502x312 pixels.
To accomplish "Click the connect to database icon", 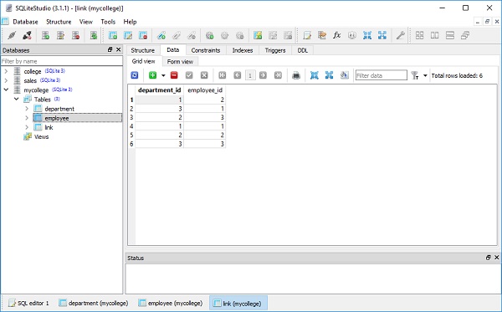I will pyautogui.click(x=12, y=35).
